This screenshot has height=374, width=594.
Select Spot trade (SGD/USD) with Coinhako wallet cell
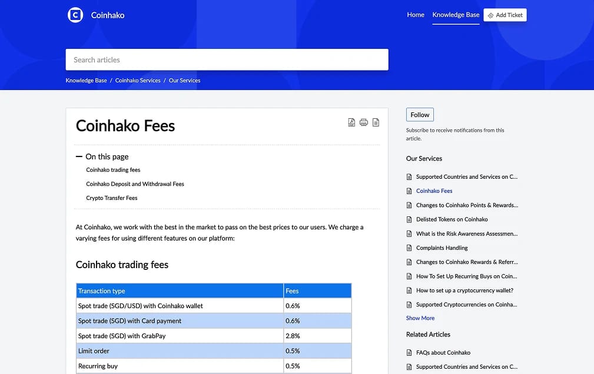tap(180, 306)
